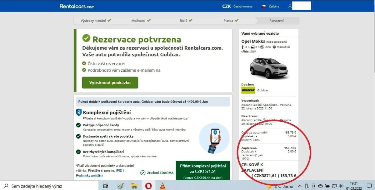This screenshot has height=190, width=375.
Task: Open the Čeština language selector
Action: [270, 6]
